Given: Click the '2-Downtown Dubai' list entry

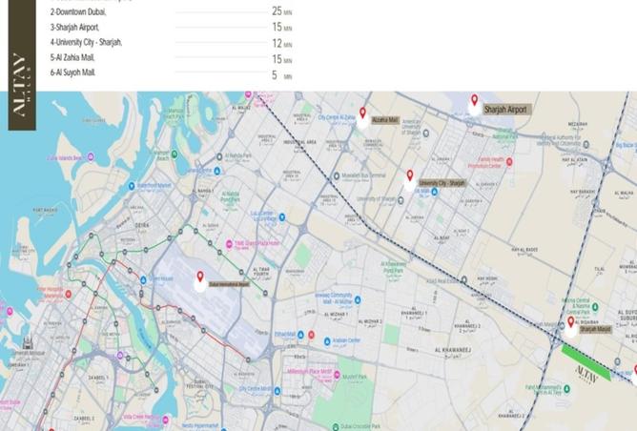Looking at the screenshot, I should [x=78, y=12].
